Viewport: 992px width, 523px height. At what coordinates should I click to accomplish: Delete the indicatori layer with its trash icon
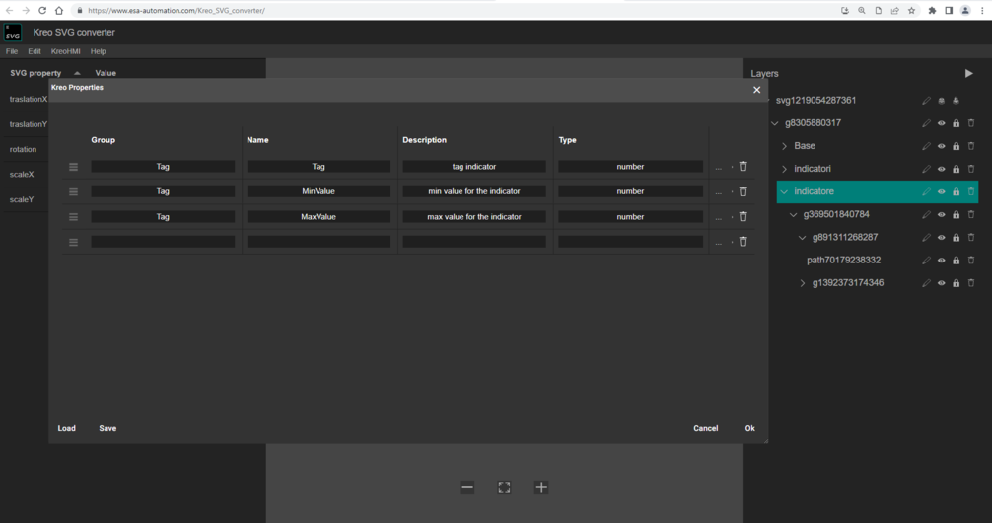(971, 169)
